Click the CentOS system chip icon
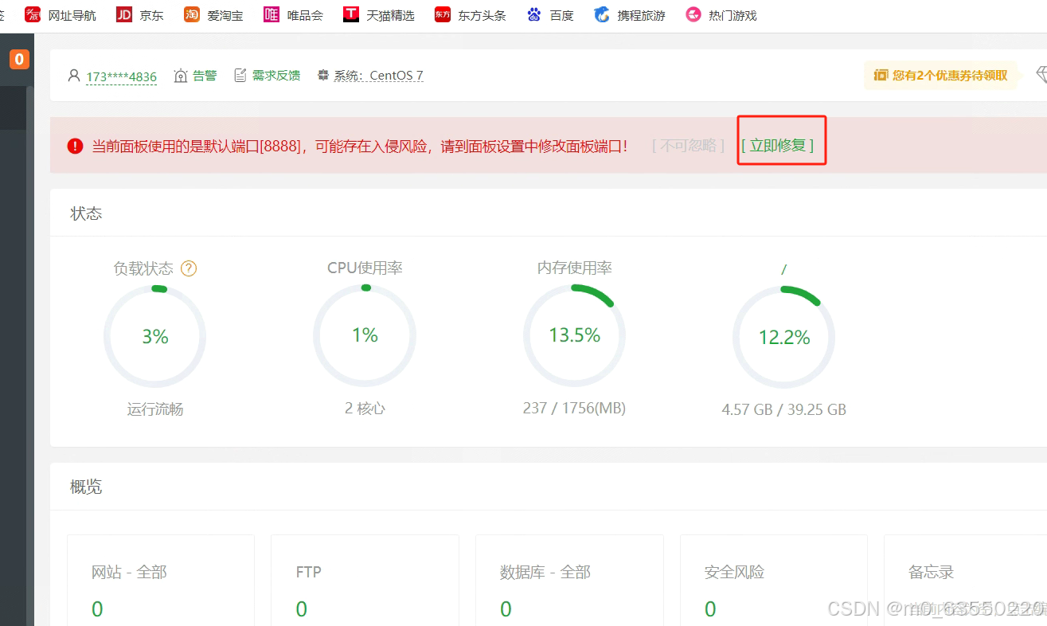Image resolution: width=1047 pixels, height=626 pixels. coord(323,76)
